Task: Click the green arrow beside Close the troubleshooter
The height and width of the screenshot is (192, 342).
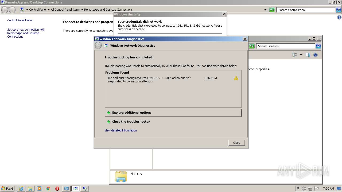Action: [108, 122]
